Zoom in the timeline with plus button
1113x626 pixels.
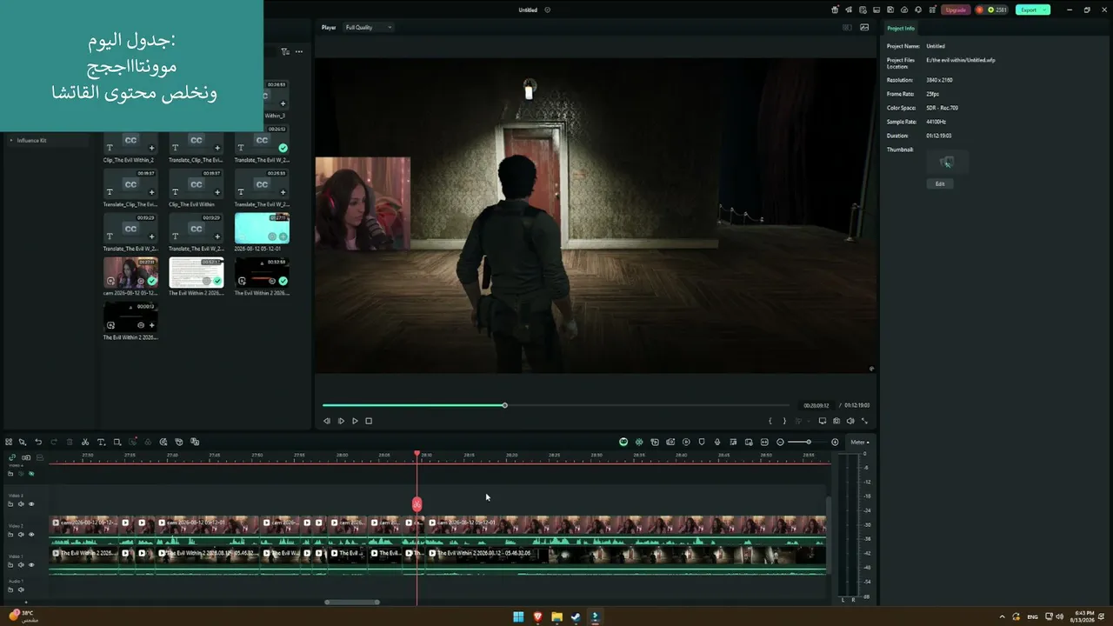pyautogui.click(x=835, y=442)
